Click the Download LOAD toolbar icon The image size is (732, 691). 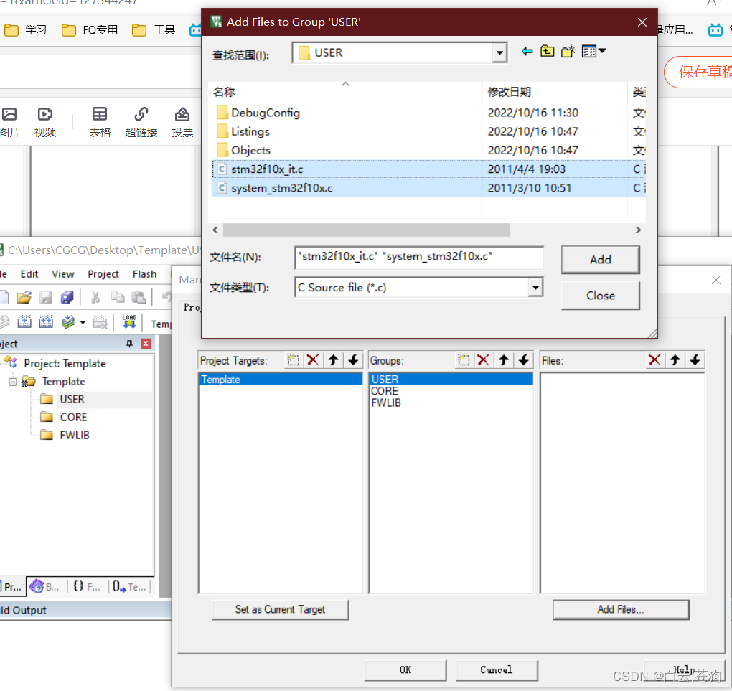129,322
